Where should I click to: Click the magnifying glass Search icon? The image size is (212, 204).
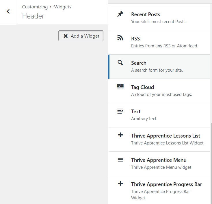click(120, 63)
